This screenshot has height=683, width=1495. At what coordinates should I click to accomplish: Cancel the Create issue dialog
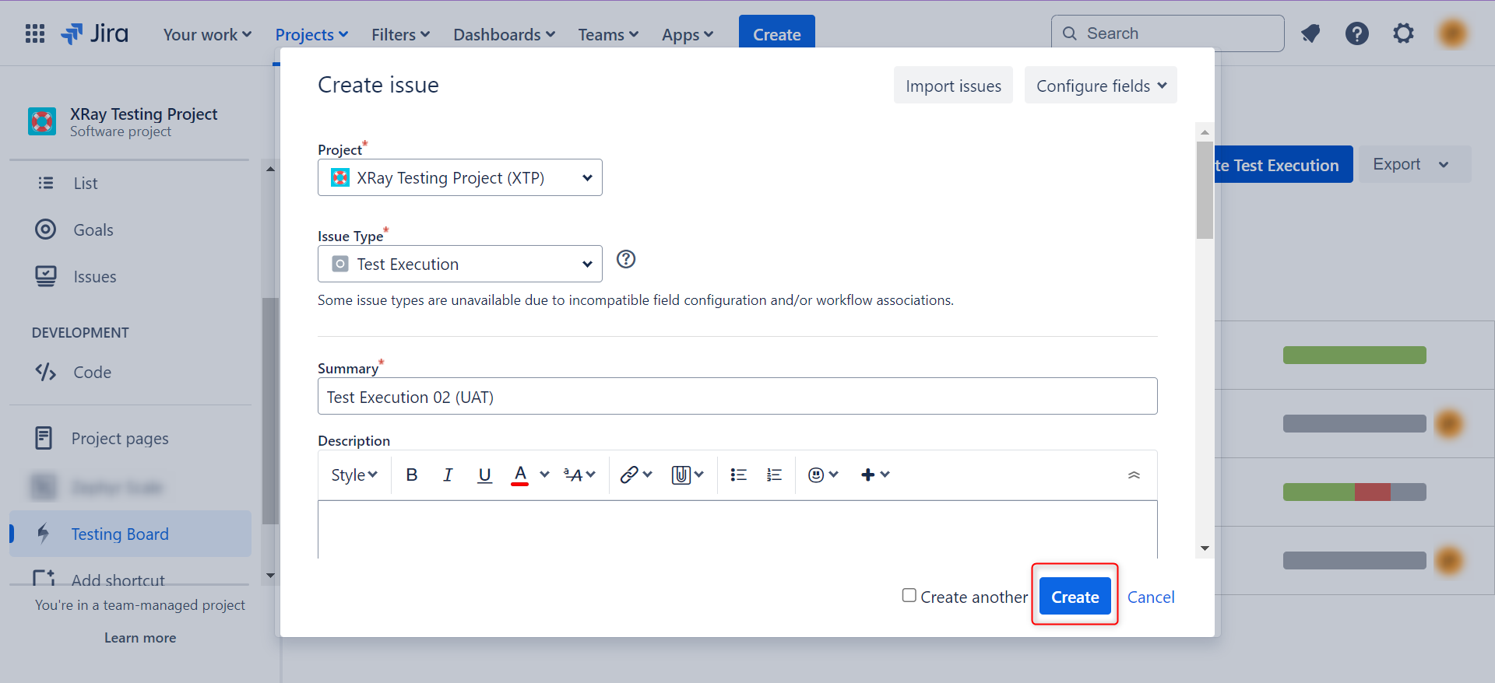pyautogui.click(x=1151, y=597)
